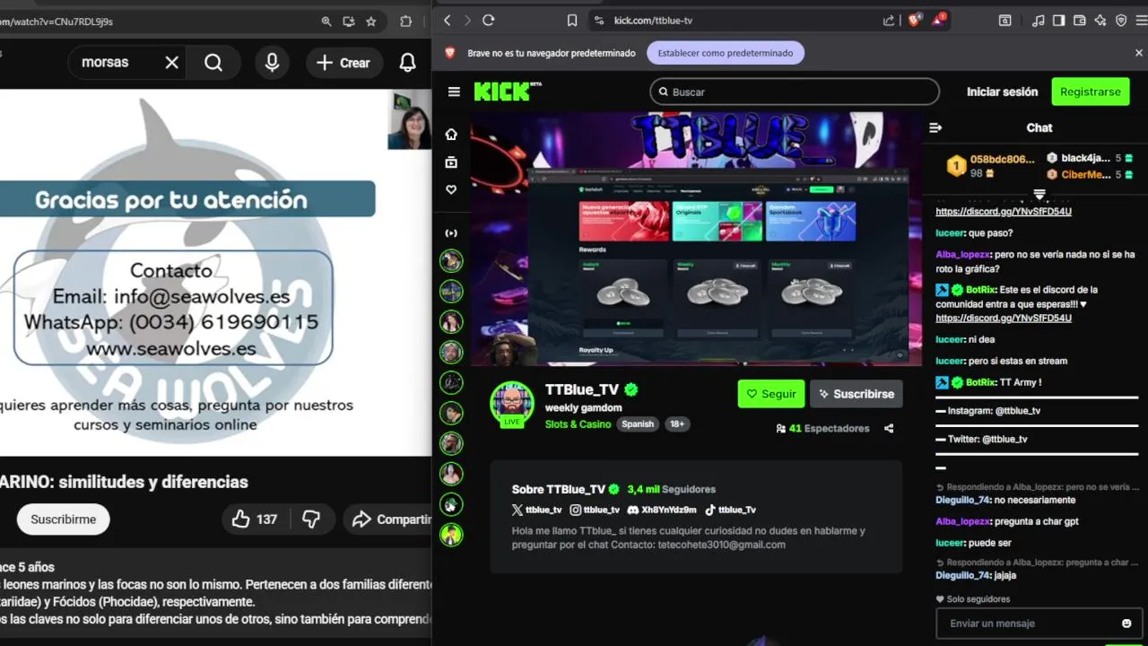Open top gifter 058bdc806 profile

click(1002, 159)
